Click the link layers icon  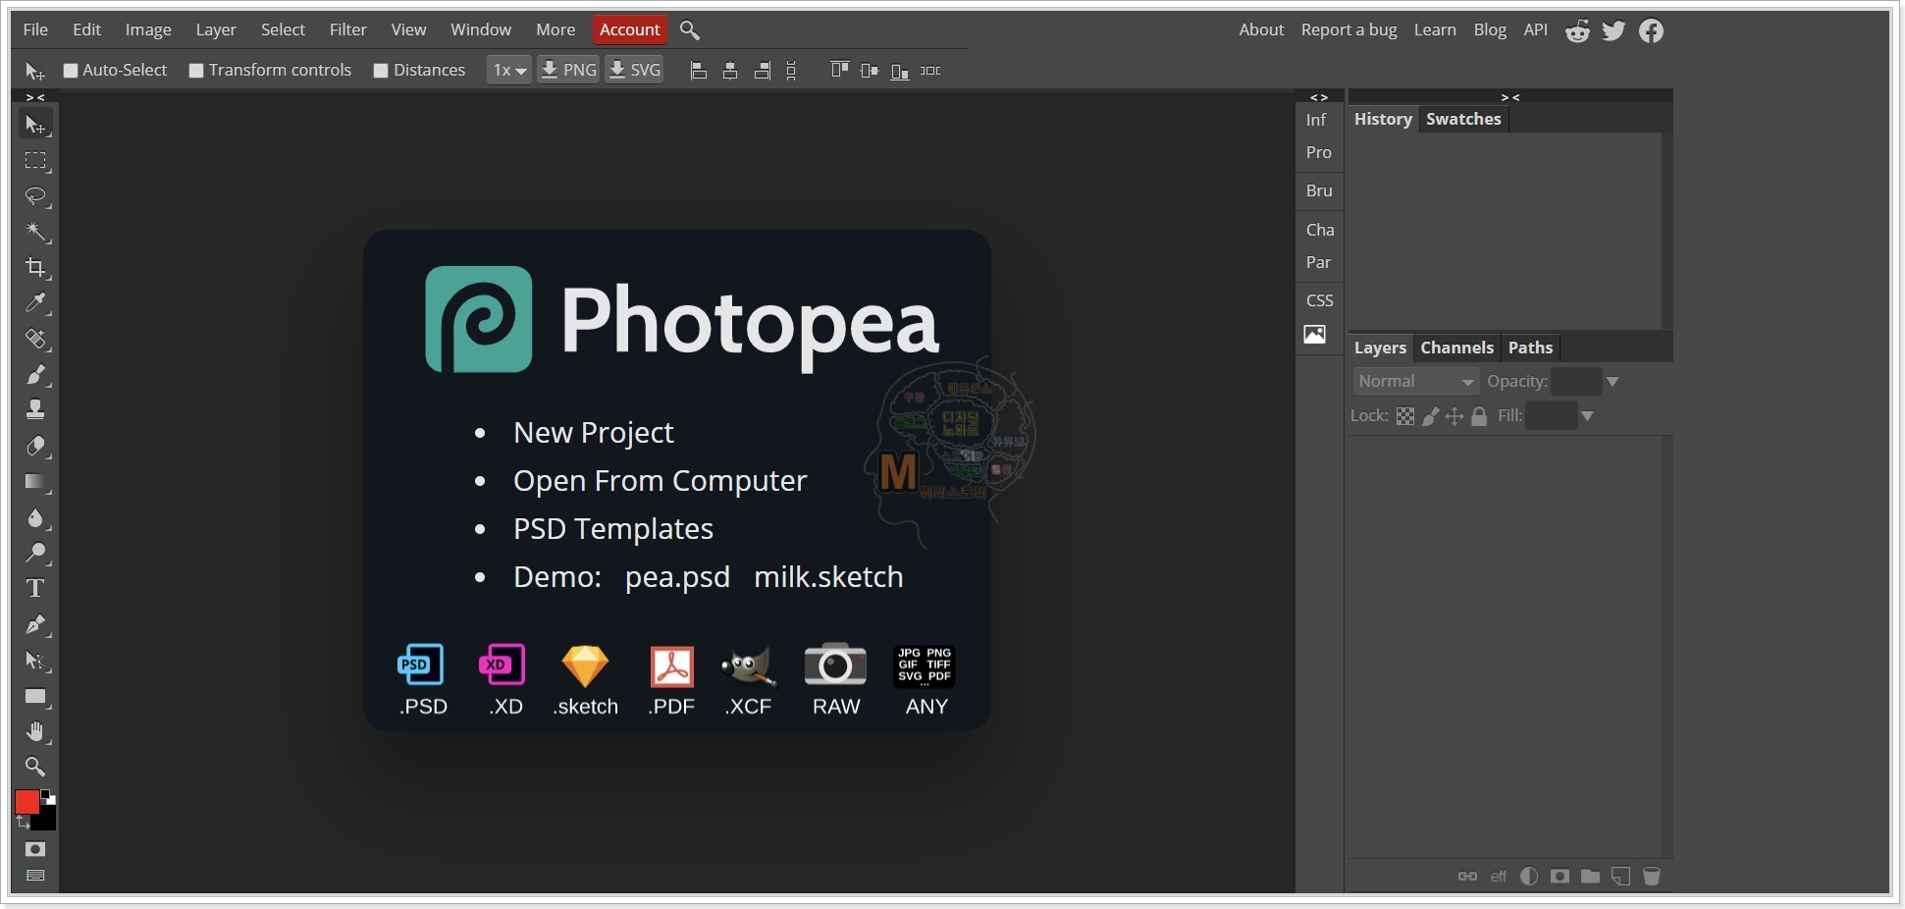point(1467,876)
